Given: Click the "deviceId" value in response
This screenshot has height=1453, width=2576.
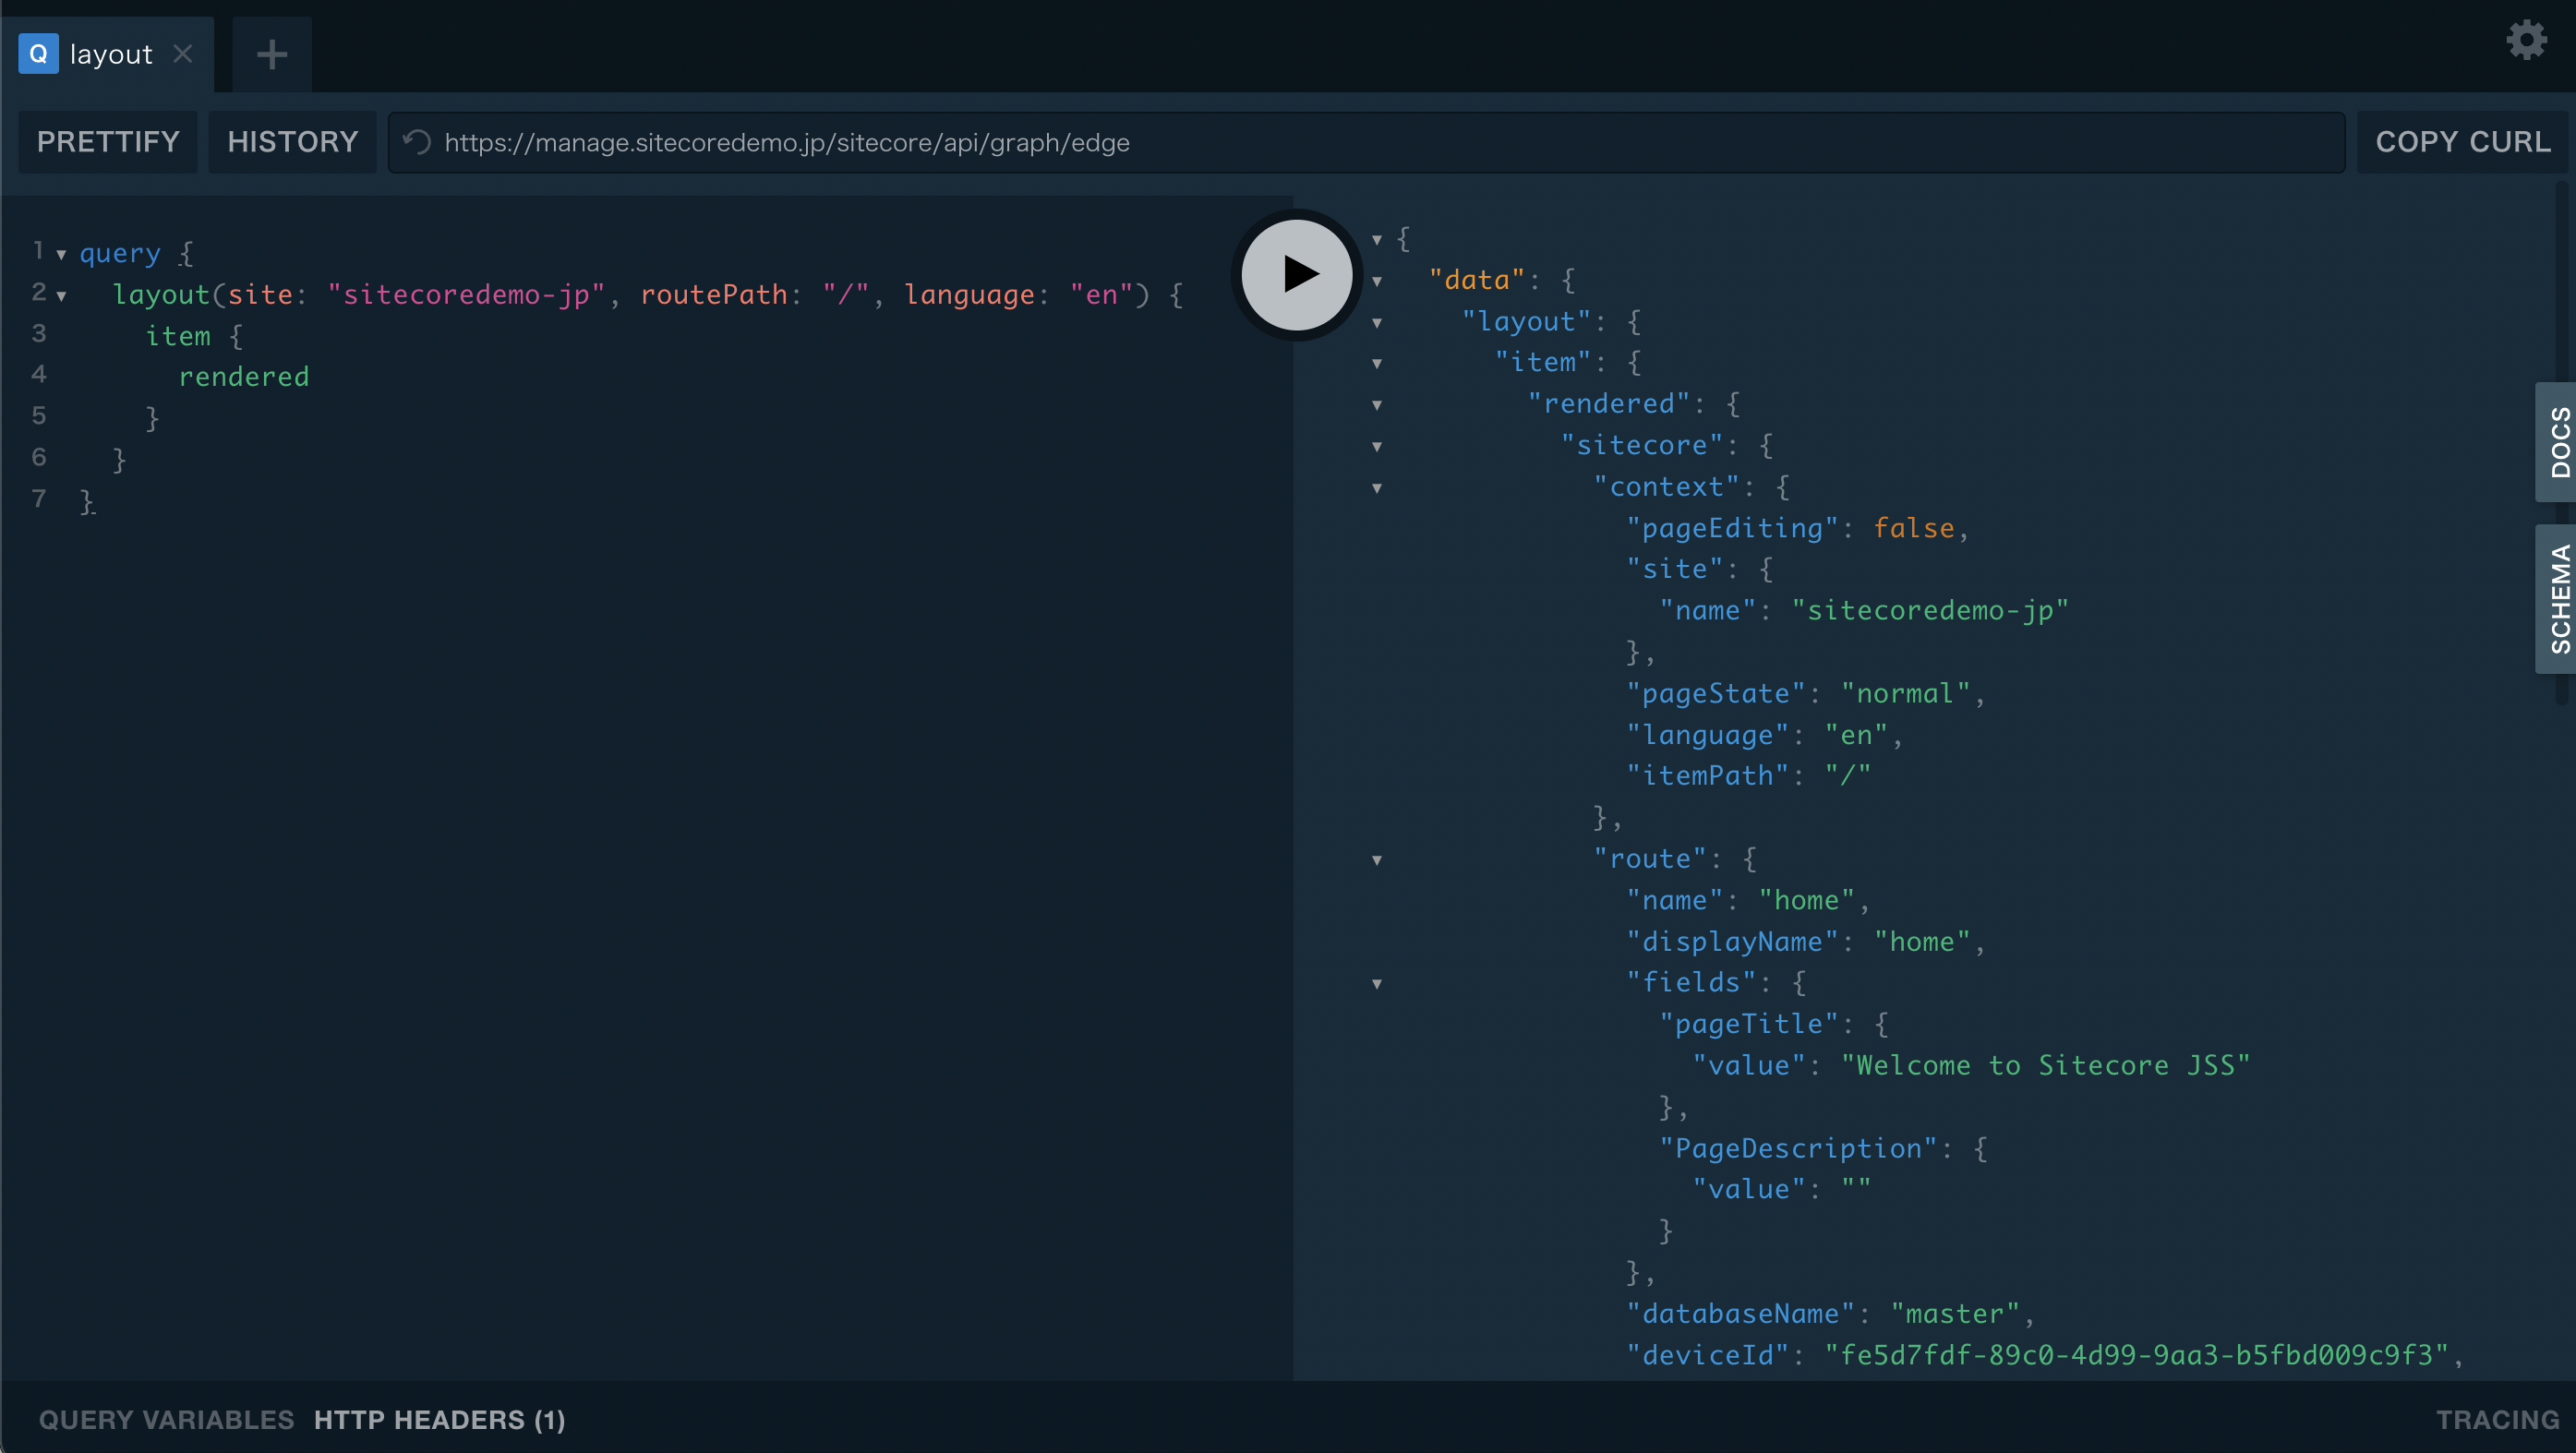Looking at the screenshot, I should (2136, 1354).
